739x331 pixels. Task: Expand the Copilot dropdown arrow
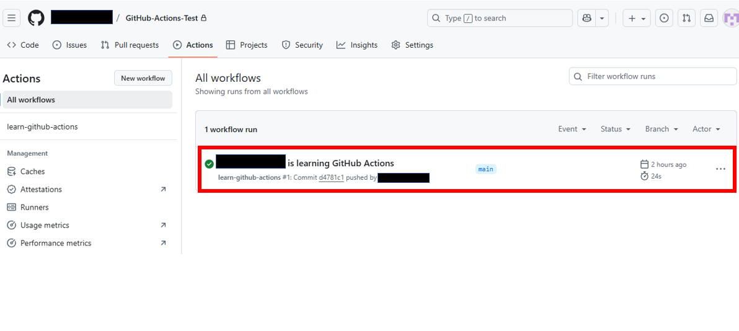coord(602,18)
